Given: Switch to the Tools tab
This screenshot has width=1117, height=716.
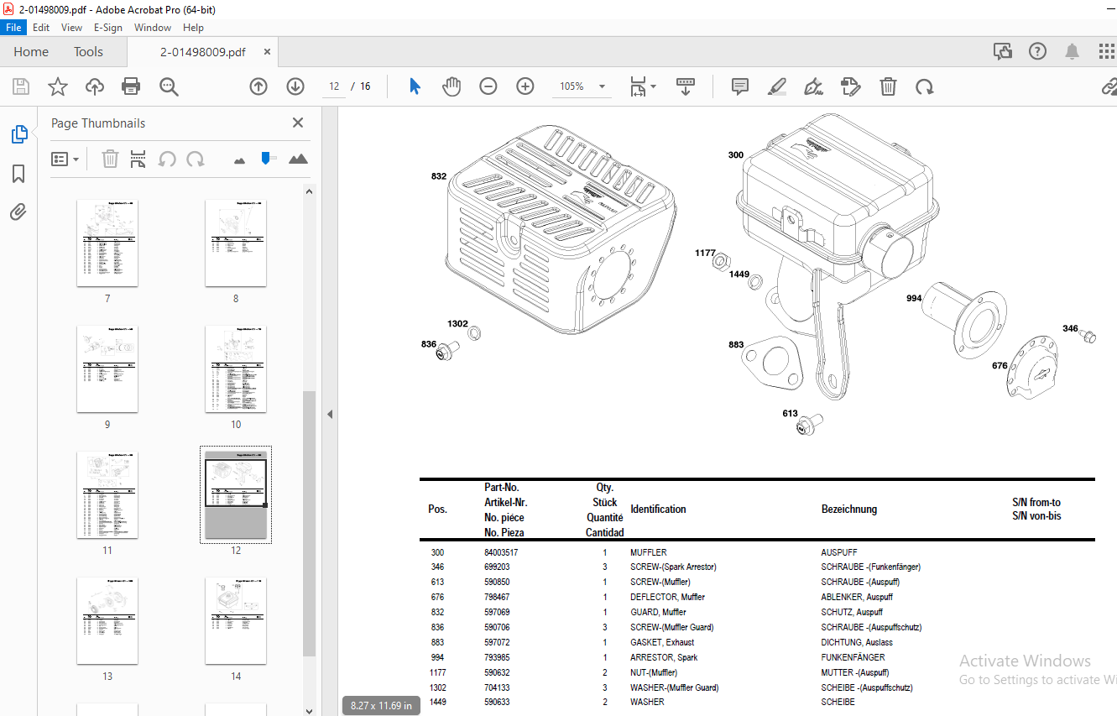Looking at the screenshot, I should coord(88,52).
